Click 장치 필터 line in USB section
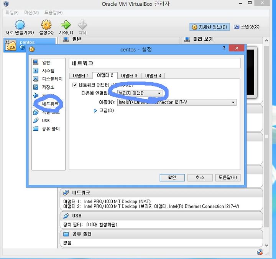The width and height of the screenshot is (276, 259). point(90,225)
